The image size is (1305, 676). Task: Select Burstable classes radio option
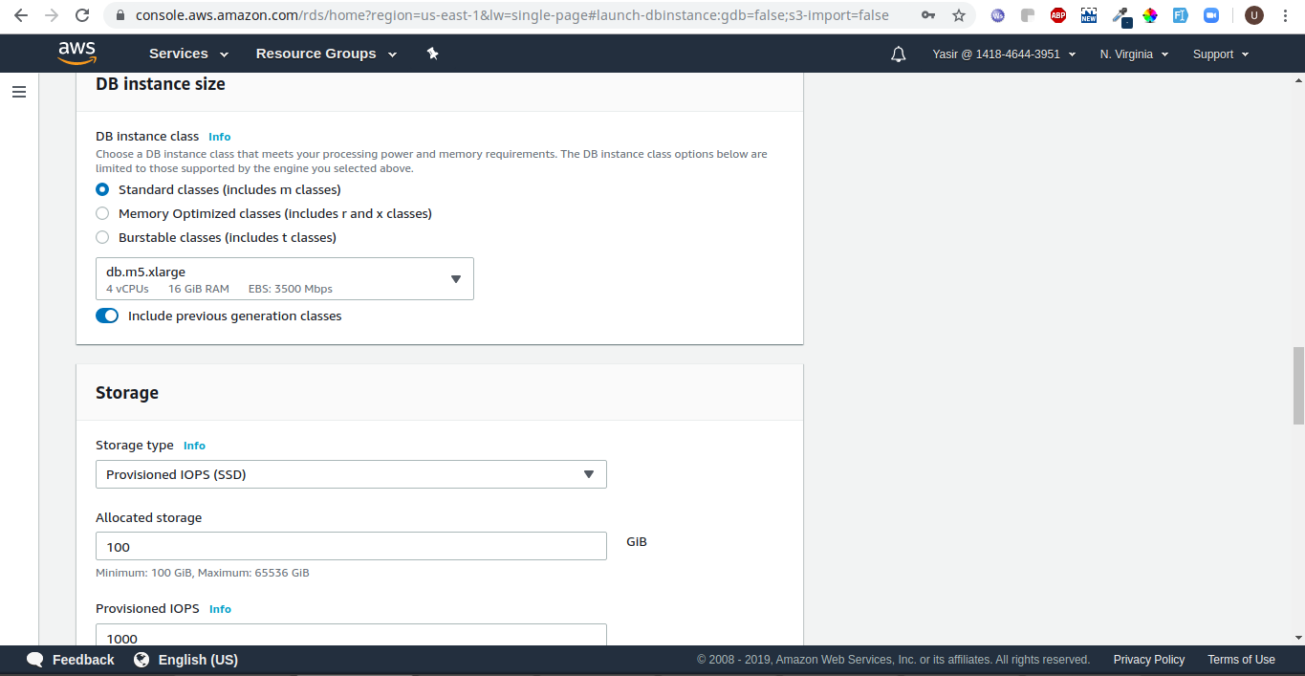coord(102,237)
